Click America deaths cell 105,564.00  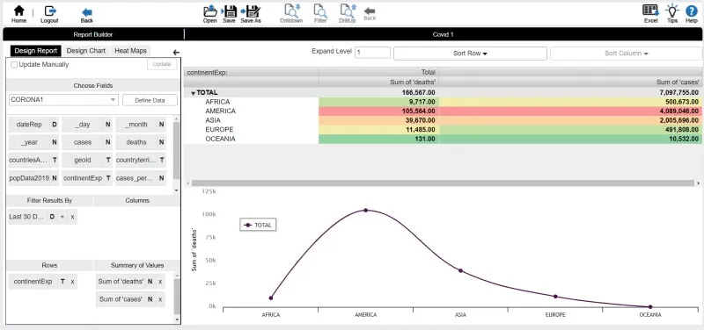coord(378,111)
